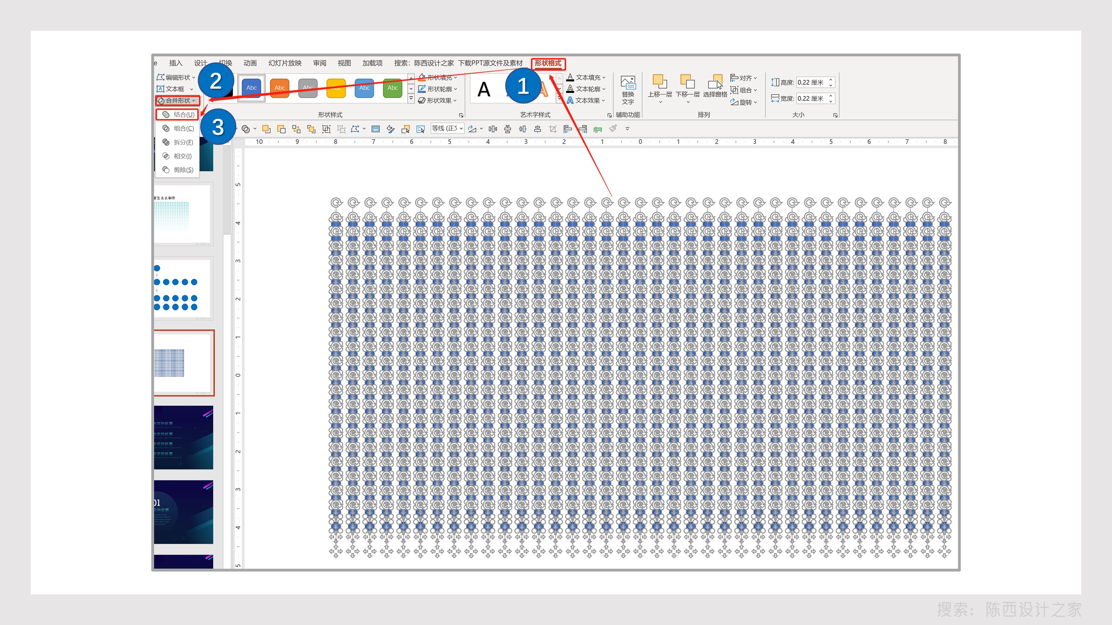Open the Slide Show (幻灯片放映) tab
This screenshot has height=625, width=1112.
(x=285, y=63)
